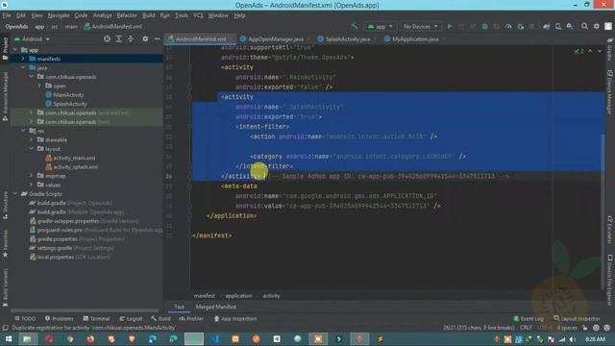Open Search Everywhere magnifier icon
The image size is (615, 346).
(x=584, y=26)
